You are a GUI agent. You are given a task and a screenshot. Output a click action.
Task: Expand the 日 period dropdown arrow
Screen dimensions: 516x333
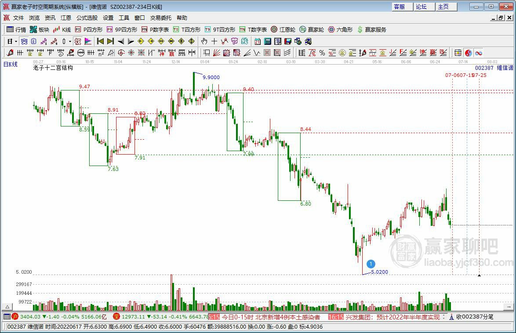point(16,41)
